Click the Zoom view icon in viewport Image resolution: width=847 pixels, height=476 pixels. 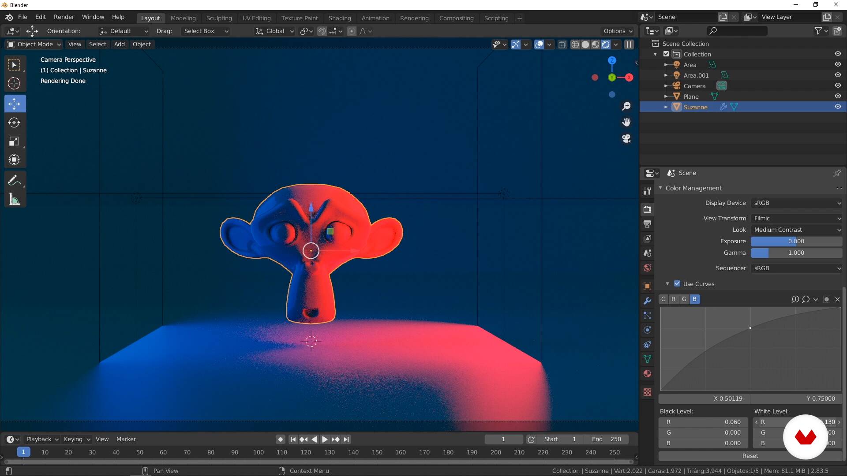click(626, 106)
